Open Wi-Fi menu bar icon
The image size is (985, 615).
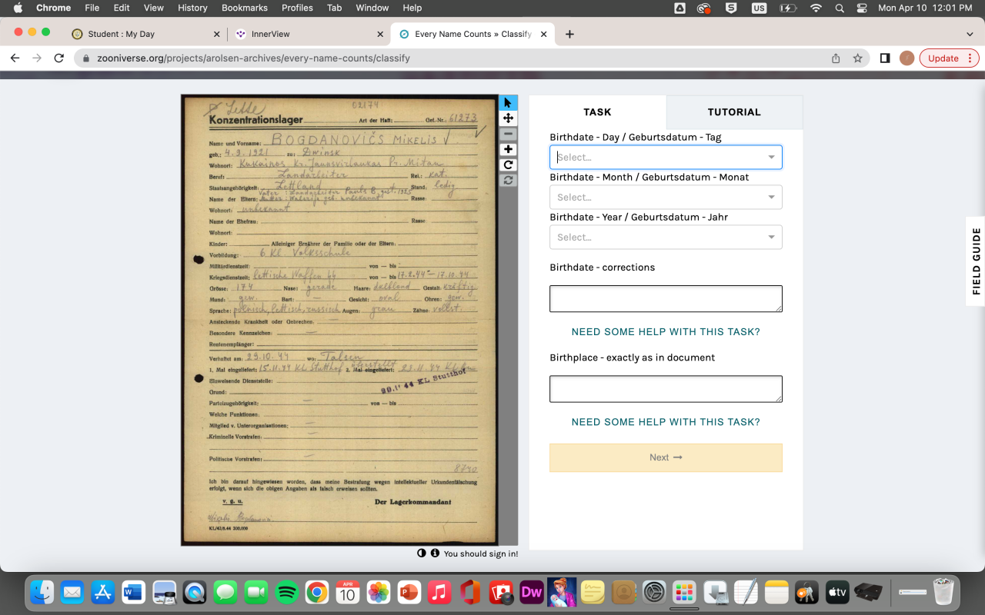816,8
